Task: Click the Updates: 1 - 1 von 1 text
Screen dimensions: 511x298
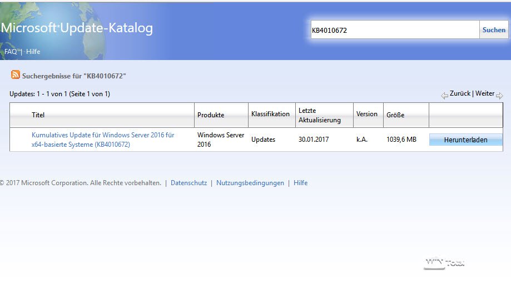Action: 59,94
